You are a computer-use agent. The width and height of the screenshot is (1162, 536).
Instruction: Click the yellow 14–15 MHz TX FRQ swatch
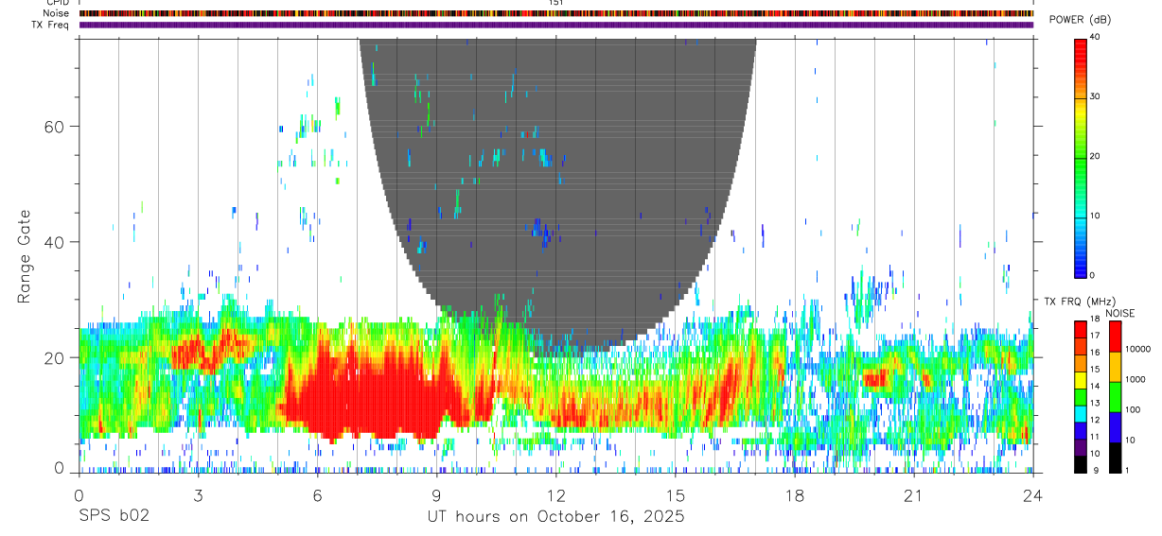pos(1081,379)
